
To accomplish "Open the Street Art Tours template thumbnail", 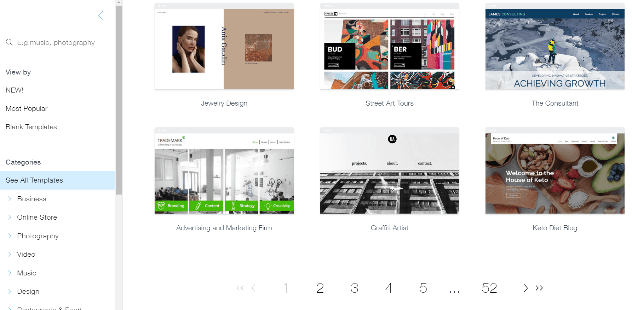I will 390,46.
